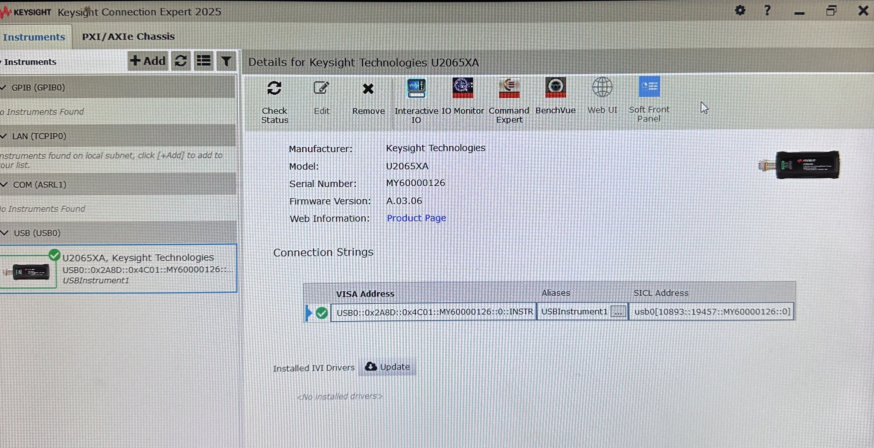Click the VISA address field

pyautogui.click(x=434, y=312)
